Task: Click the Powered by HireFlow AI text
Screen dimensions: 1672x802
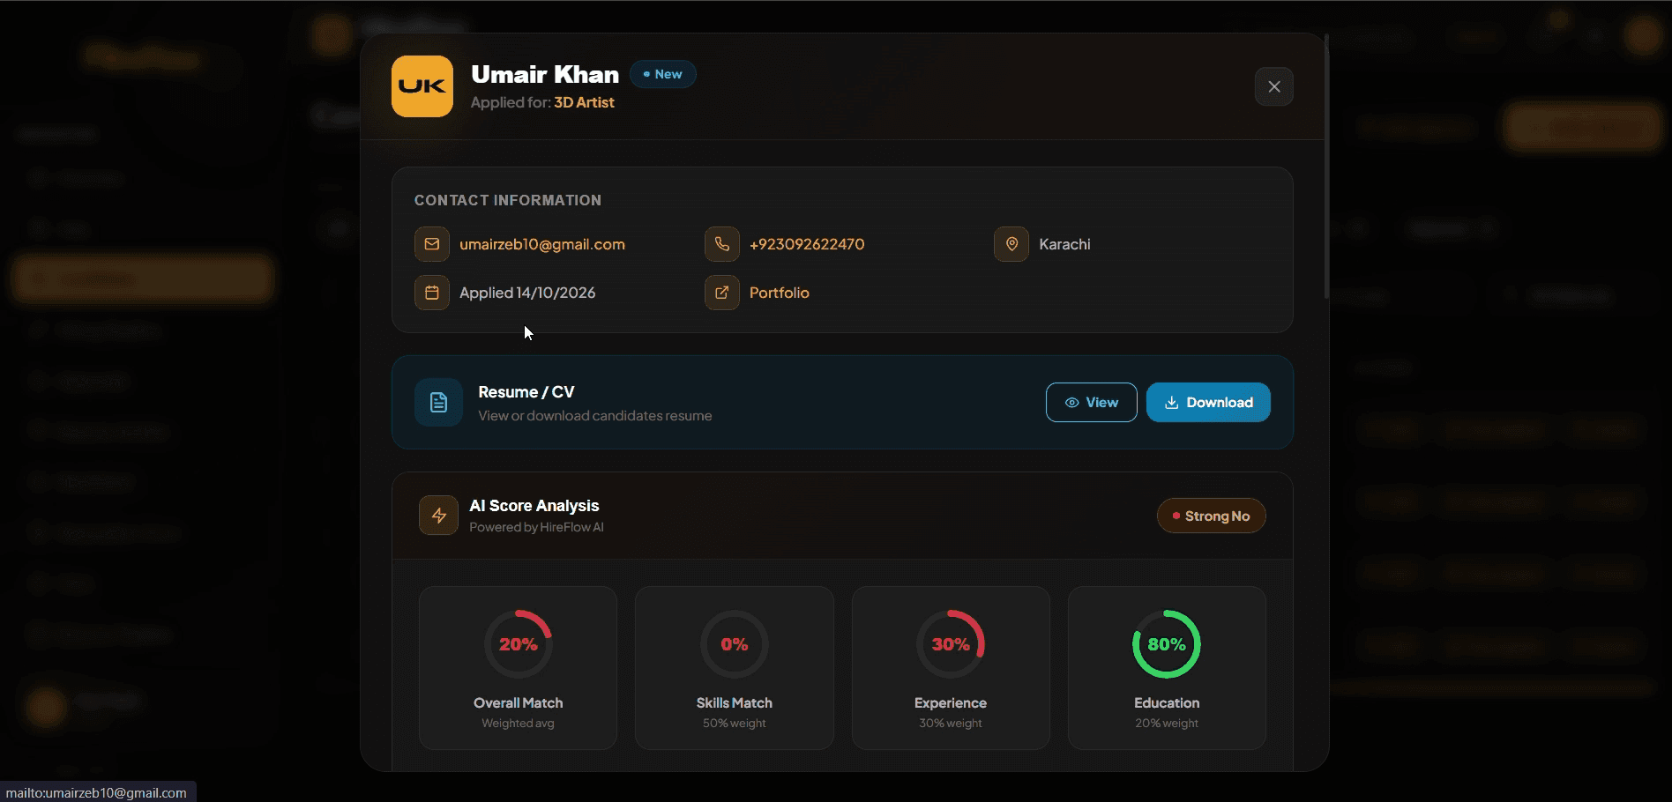Action: pyautogui.click(x=536, y=527)
